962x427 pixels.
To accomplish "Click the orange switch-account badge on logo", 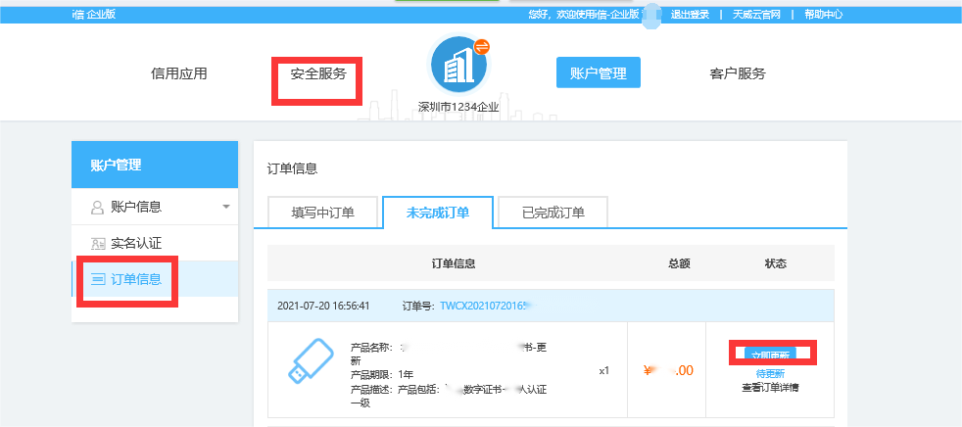I will coord(481,45).
